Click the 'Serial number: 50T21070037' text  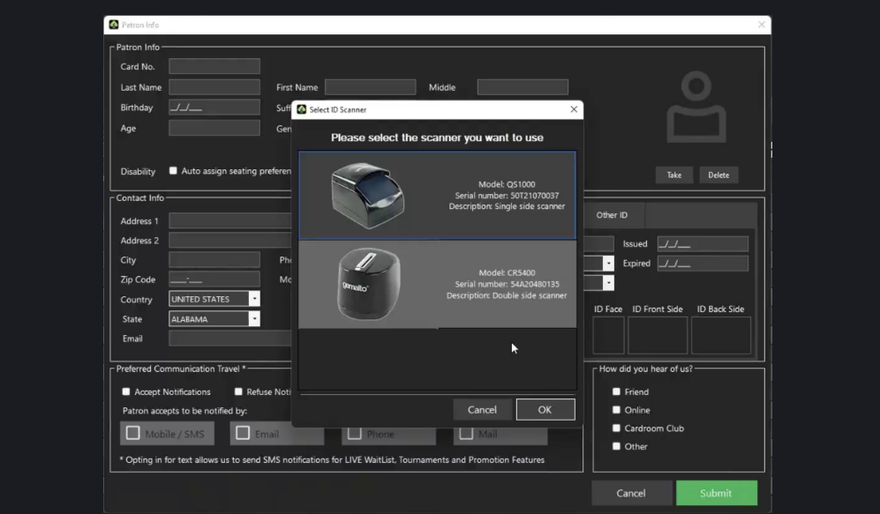[507, 196]
